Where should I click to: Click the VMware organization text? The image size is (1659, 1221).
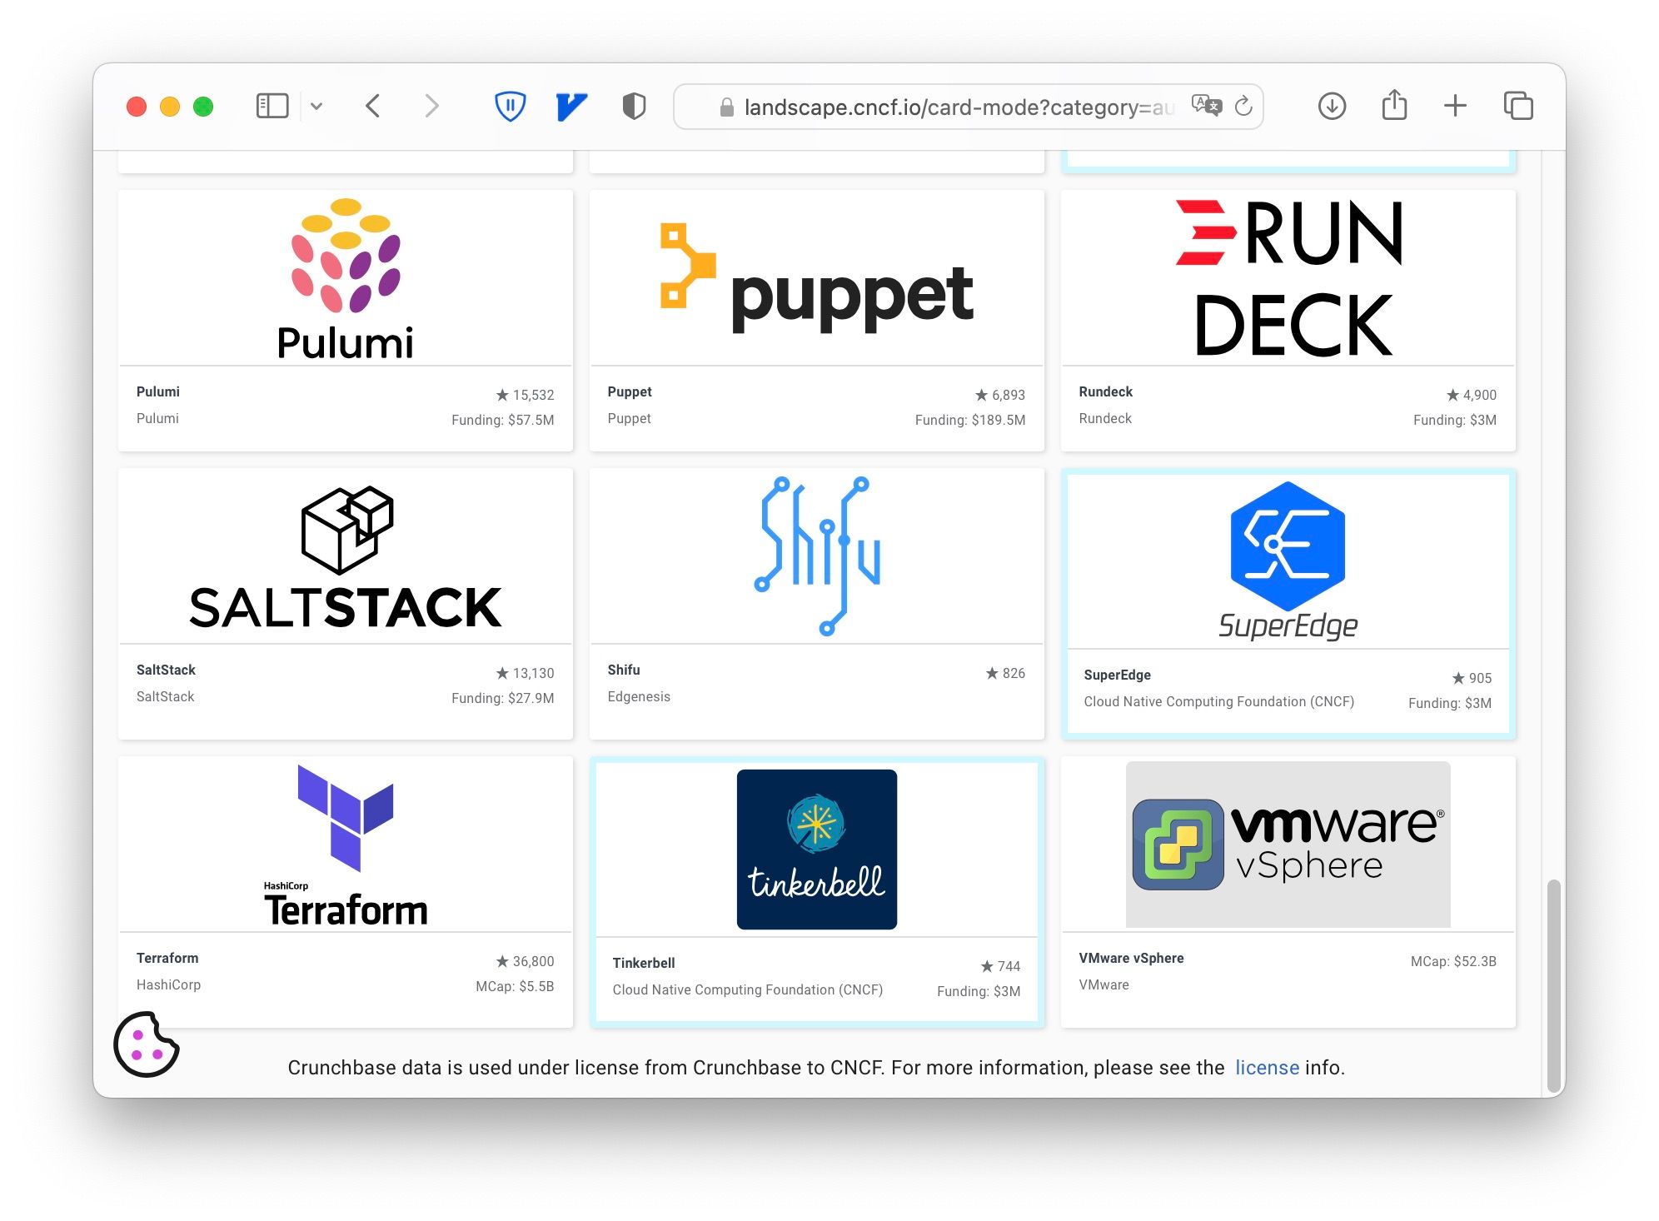[1104, 984]
